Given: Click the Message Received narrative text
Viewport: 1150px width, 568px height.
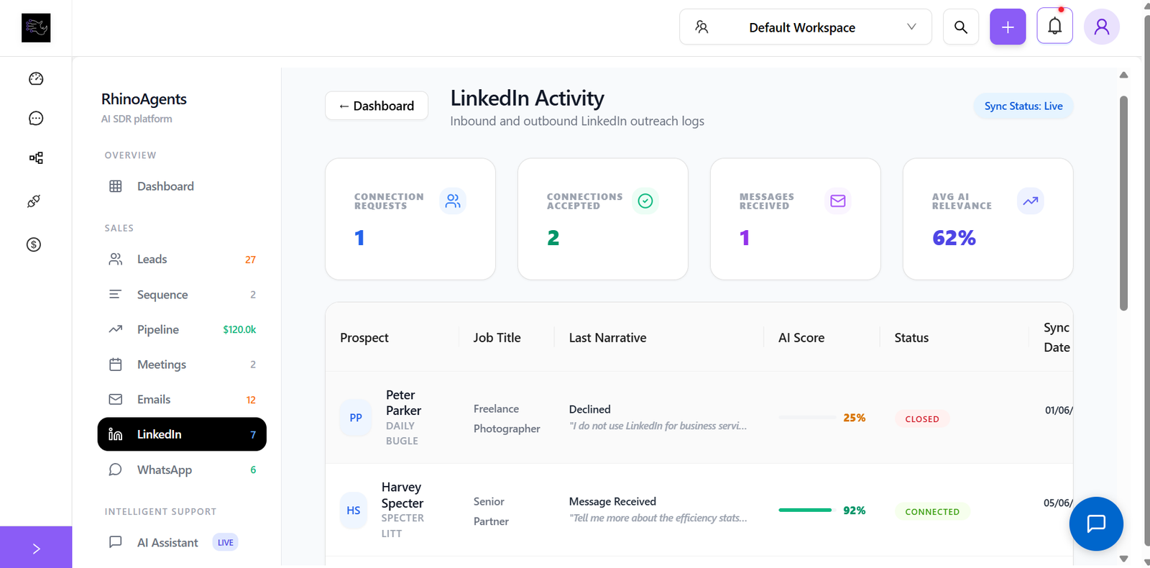Looking at the screenshot, I should click(x=612, y=502).
